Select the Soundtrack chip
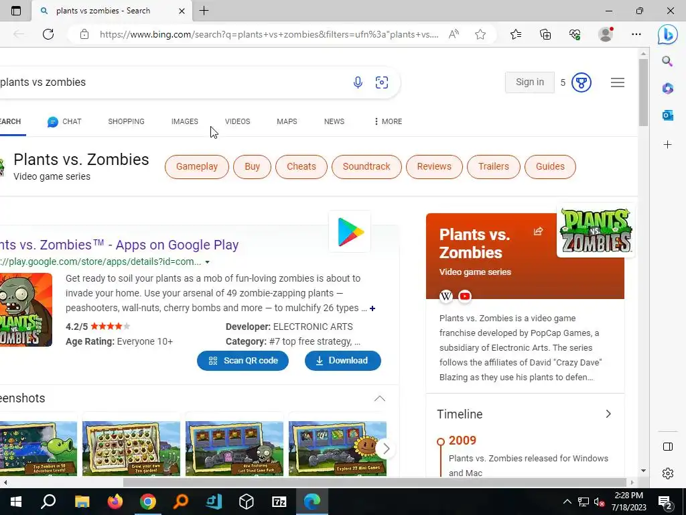The image size is (686, 515). coord(366,167)
